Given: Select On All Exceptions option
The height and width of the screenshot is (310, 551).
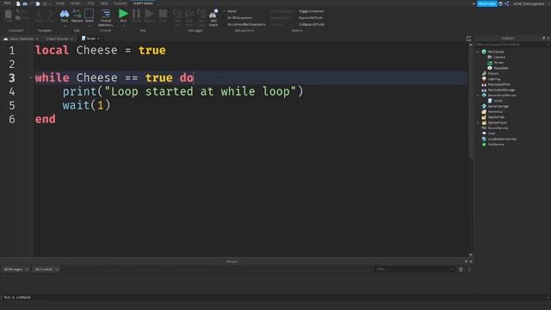Looking at the screenshot, I should tap(239, 17).
